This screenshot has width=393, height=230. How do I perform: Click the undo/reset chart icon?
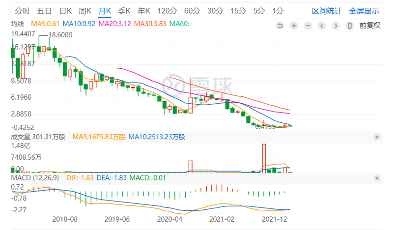pyautogui.click(x=280, y=26)
